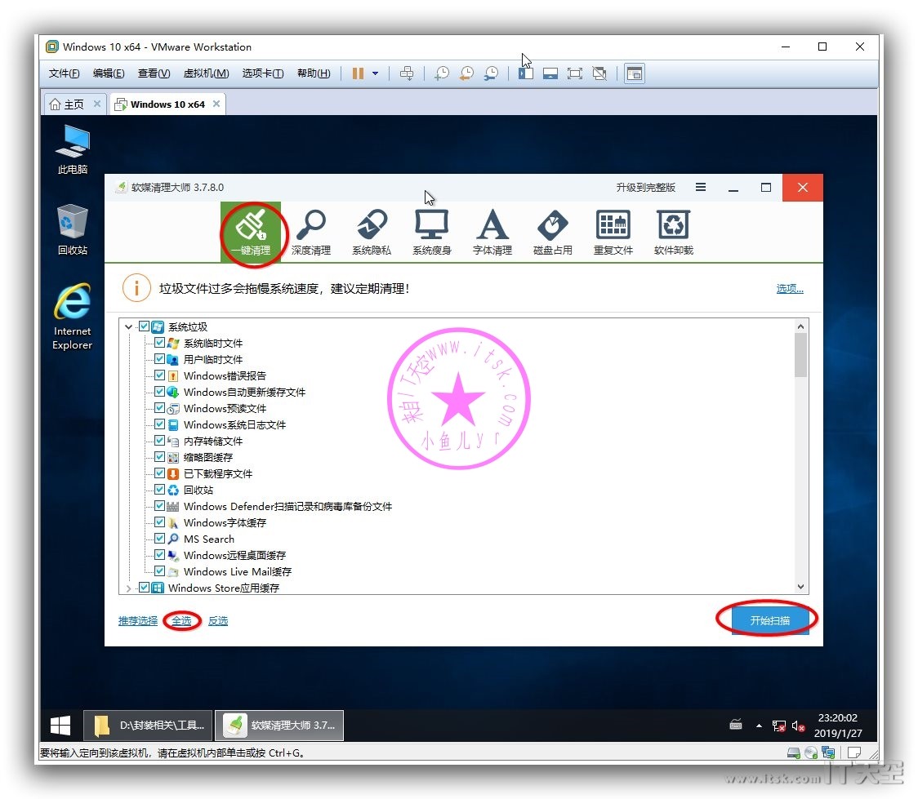This screenshot has width=918, height=799.
Task: Uncheck the 用户临时文件 checkbox
Action: tap(159, 359)
